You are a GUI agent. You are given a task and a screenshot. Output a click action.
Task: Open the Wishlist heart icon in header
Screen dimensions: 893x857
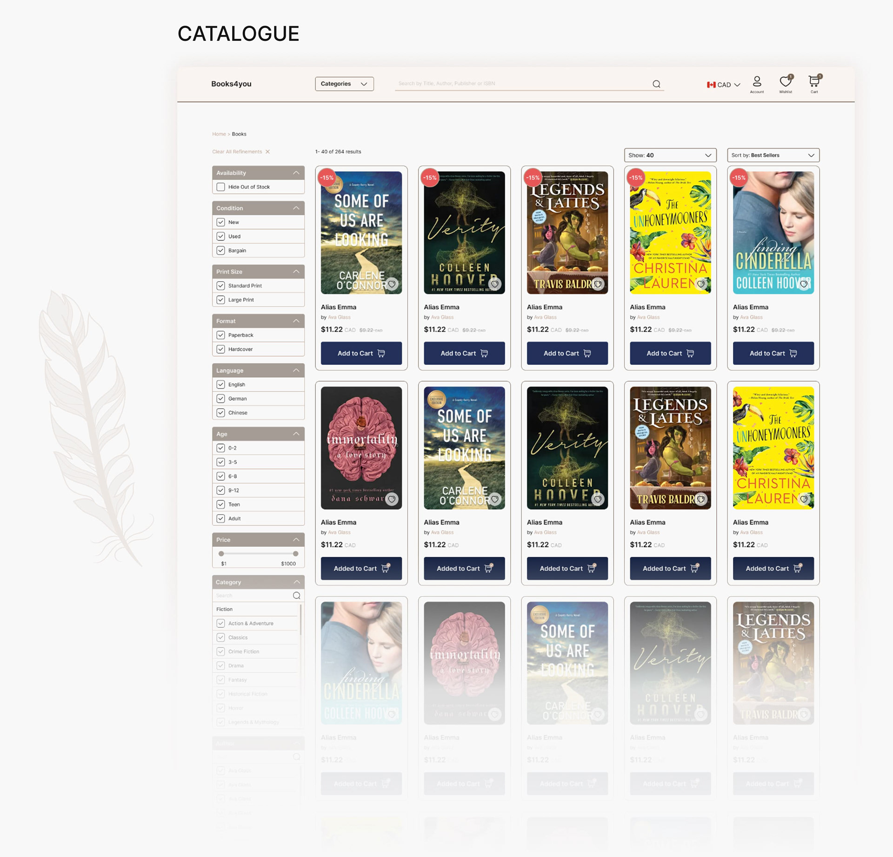point(785,82)
